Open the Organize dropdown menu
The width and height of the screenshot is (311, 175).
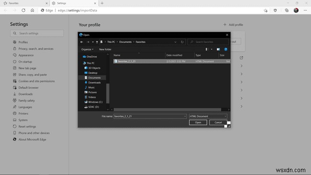(87, 49)
